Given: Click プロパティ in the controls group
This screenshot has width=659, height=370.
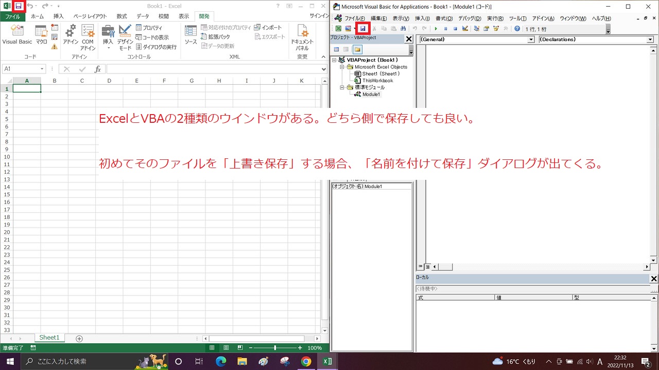Looking at the screenshot, I should pyautogui.click(x=149, y=28).
